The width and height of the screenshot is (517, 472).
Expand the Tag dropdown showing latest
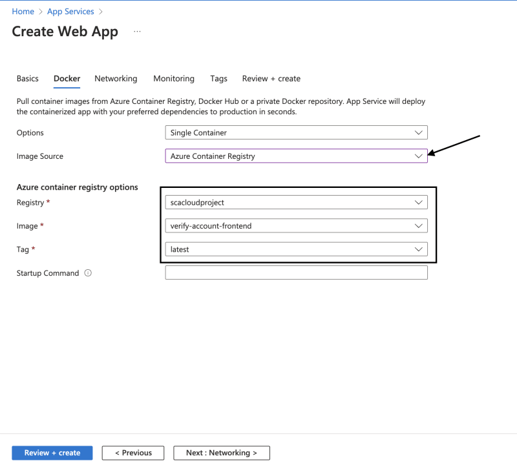tap(297, 249)
